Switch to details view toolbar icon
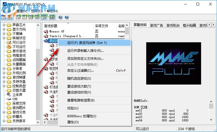 click(x=37, y=17)
